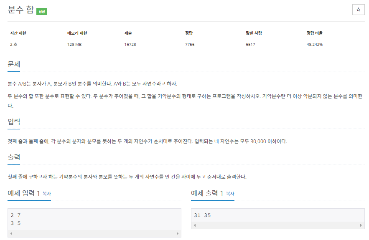
Task: Click right scroll arrow of example output box
Action: click(361, 225)
